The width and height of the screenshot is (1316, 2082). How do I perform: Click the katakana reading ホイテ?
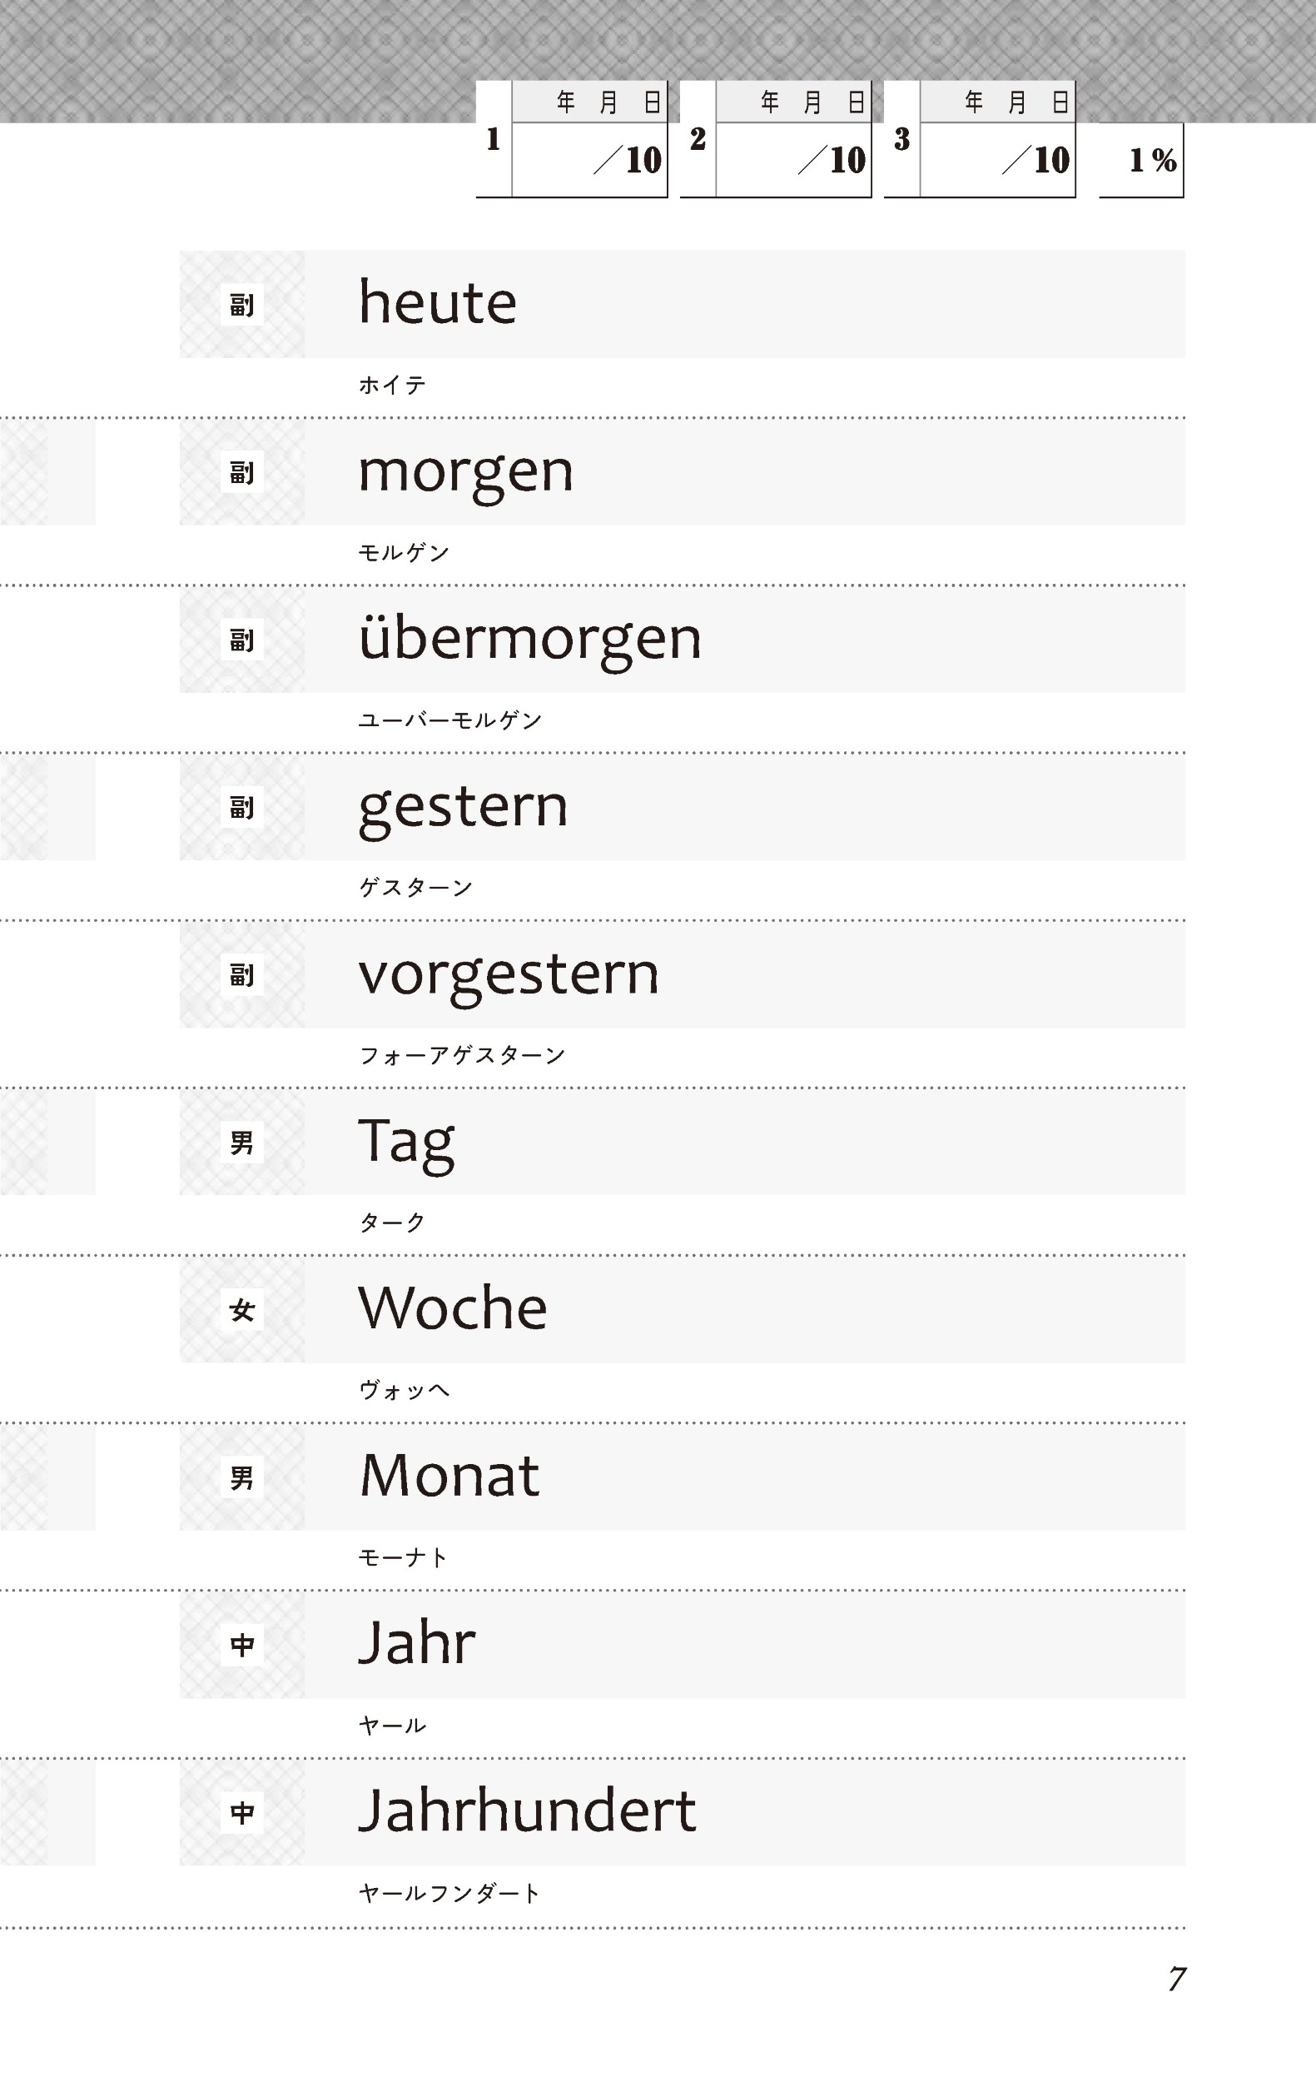[x=392, y=386]
